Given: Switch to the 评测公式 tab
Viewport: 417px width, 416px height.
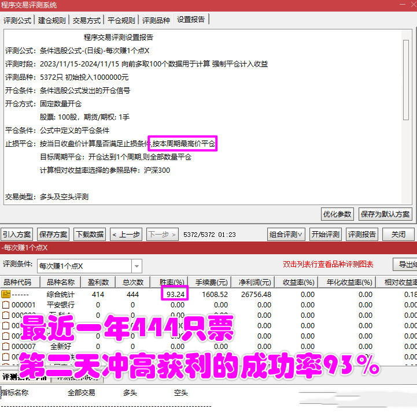Looking at the screenshot, I should point(17,20).
